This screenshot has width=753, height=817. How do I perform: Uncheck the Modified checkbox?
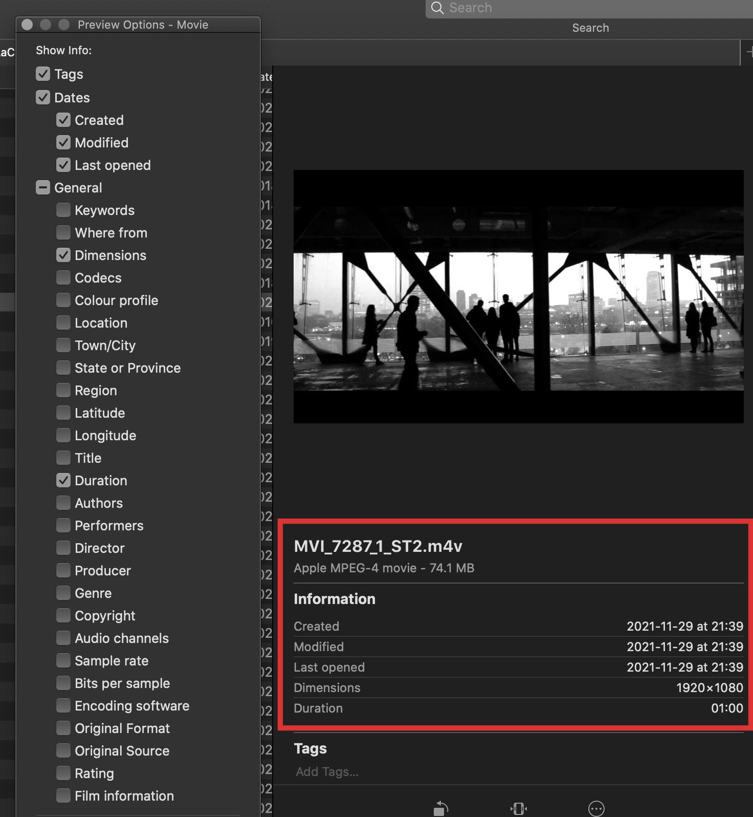[x=63, y=142]
